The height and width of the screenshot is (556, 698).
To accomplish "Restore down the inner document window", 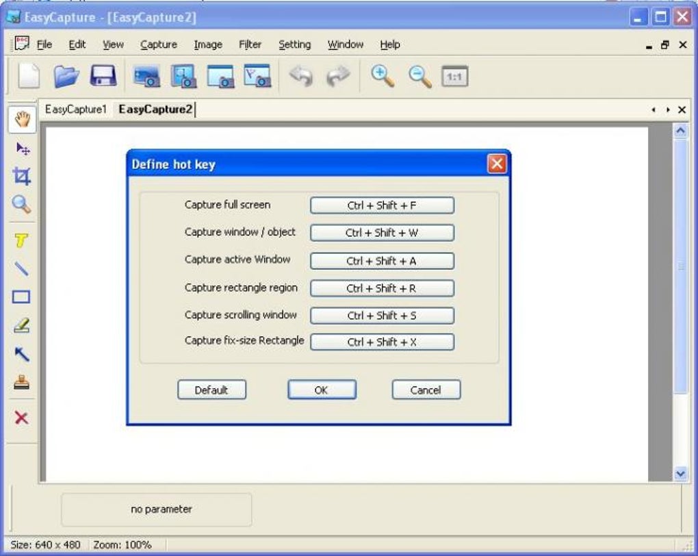I will (665, 45).
